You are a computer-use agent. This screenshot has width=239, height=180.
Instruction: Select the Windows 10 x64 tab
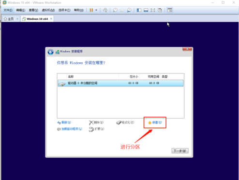[x=37, y=19]
